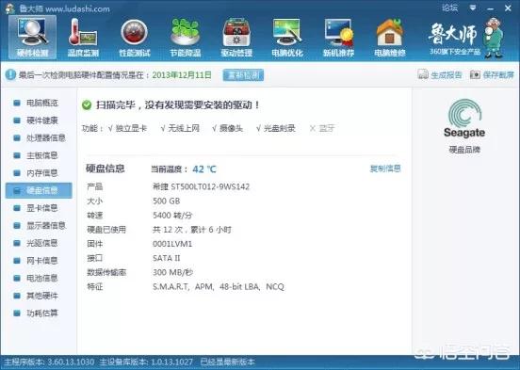520x370 pixels.
Task: Click the S.M.A.R.T, APM features text
Action: coord(219,287)
